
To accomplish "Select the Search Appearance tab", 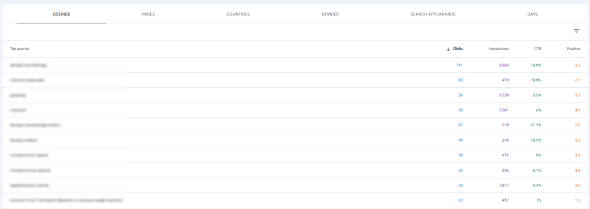I will pos(433,14).
